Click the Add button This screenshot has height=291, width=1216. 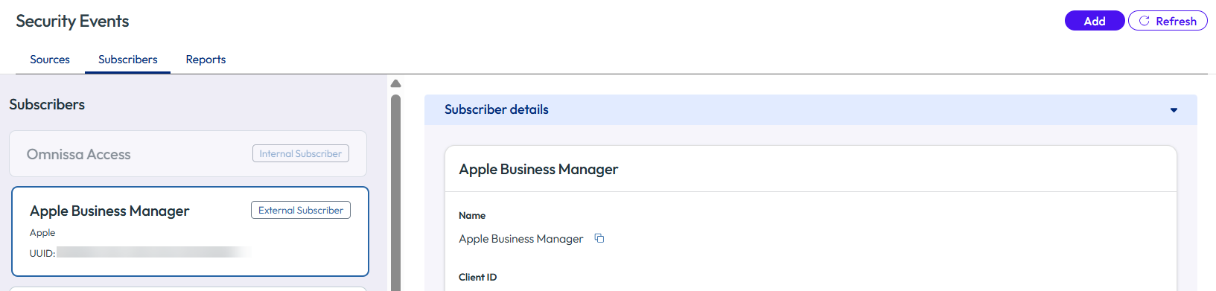[x=1094, y=21]
